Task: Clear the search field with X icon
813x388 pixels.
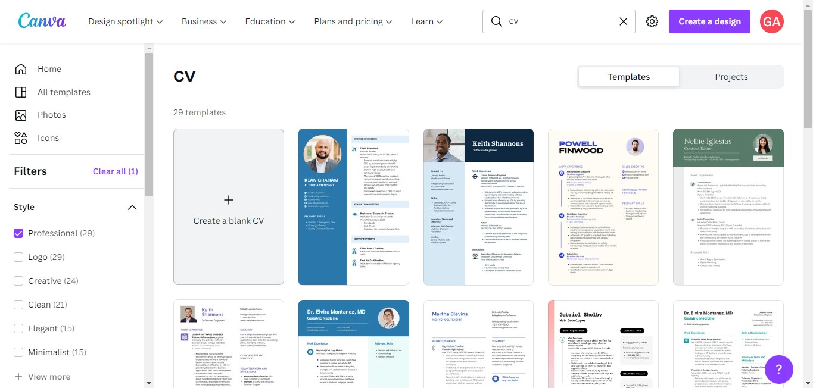Action: (x=623, y=21)
